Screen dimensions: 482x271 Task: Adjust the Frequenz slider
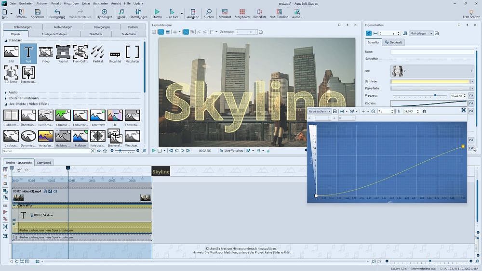coord(435,95)
